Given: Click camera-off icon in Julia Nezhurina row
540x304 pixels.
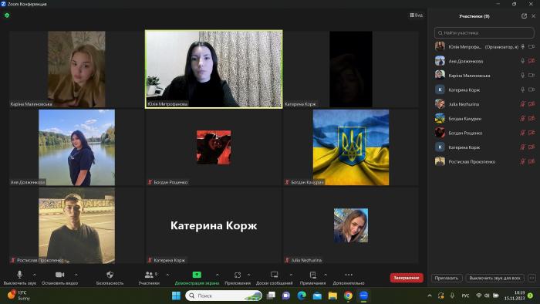Looking at the screenshot, I should tap(532, 104).
